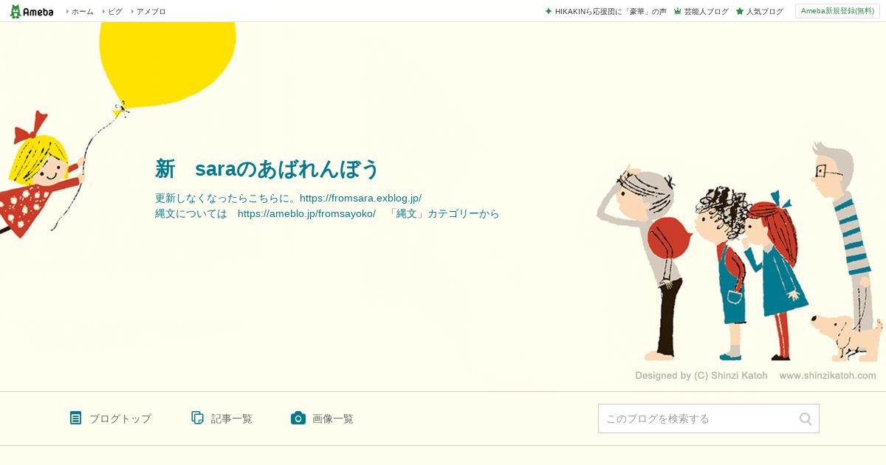Open 人気ブログ link

765,12
